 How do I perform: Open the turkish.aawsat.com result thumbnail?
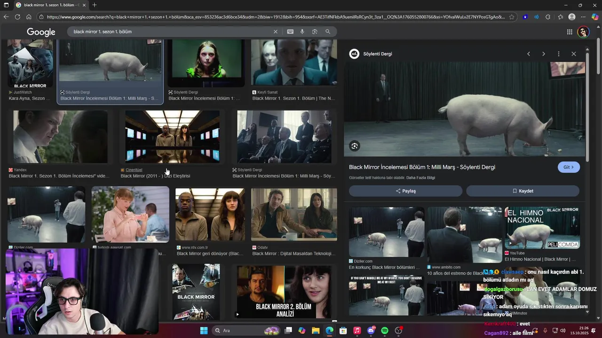pos(130,215)
